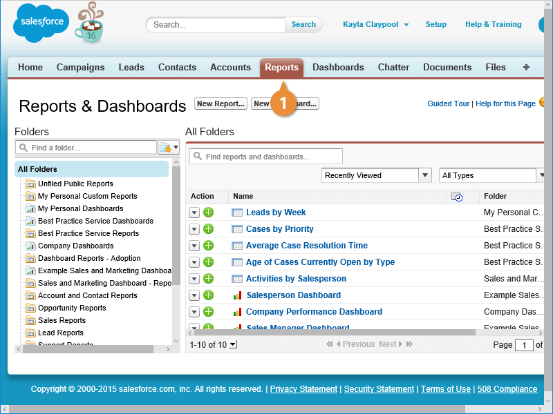
Task: Select Account and Contact Reports folder
Action: [x=88, y=295]
